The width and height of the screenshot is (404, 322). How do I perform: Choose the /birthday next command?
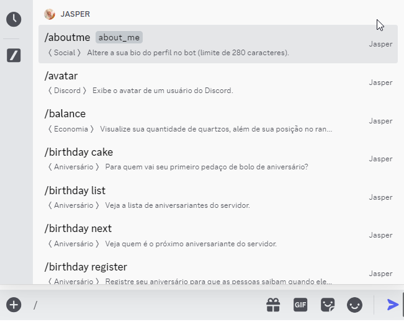78,228
